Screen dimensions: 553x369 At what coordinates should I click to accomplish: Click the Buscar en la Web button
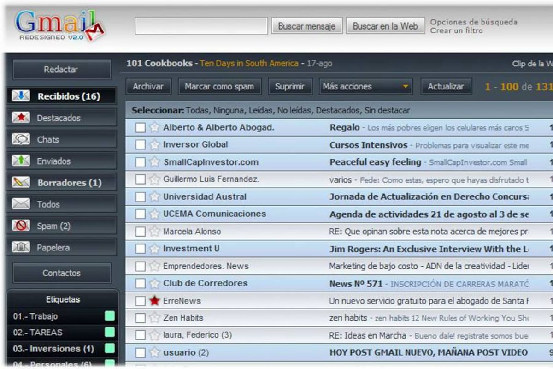(385, 26)
